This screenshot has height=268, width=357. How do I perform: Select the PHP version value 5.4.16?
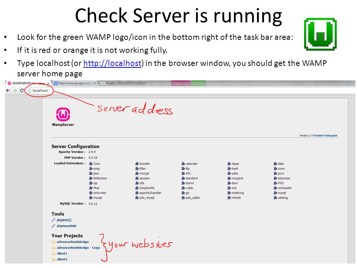pyautogui.click(x=93, y=158)
